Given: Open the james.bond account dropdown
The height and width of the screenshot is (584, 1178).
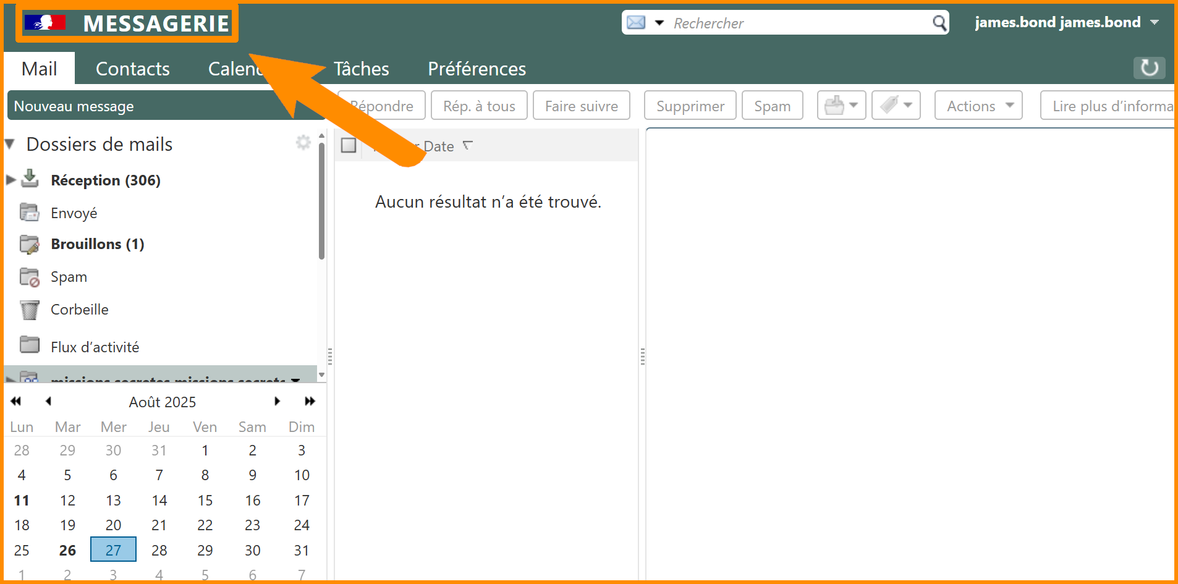Looking at the screenshot, I should click(x=1154, y=22).
